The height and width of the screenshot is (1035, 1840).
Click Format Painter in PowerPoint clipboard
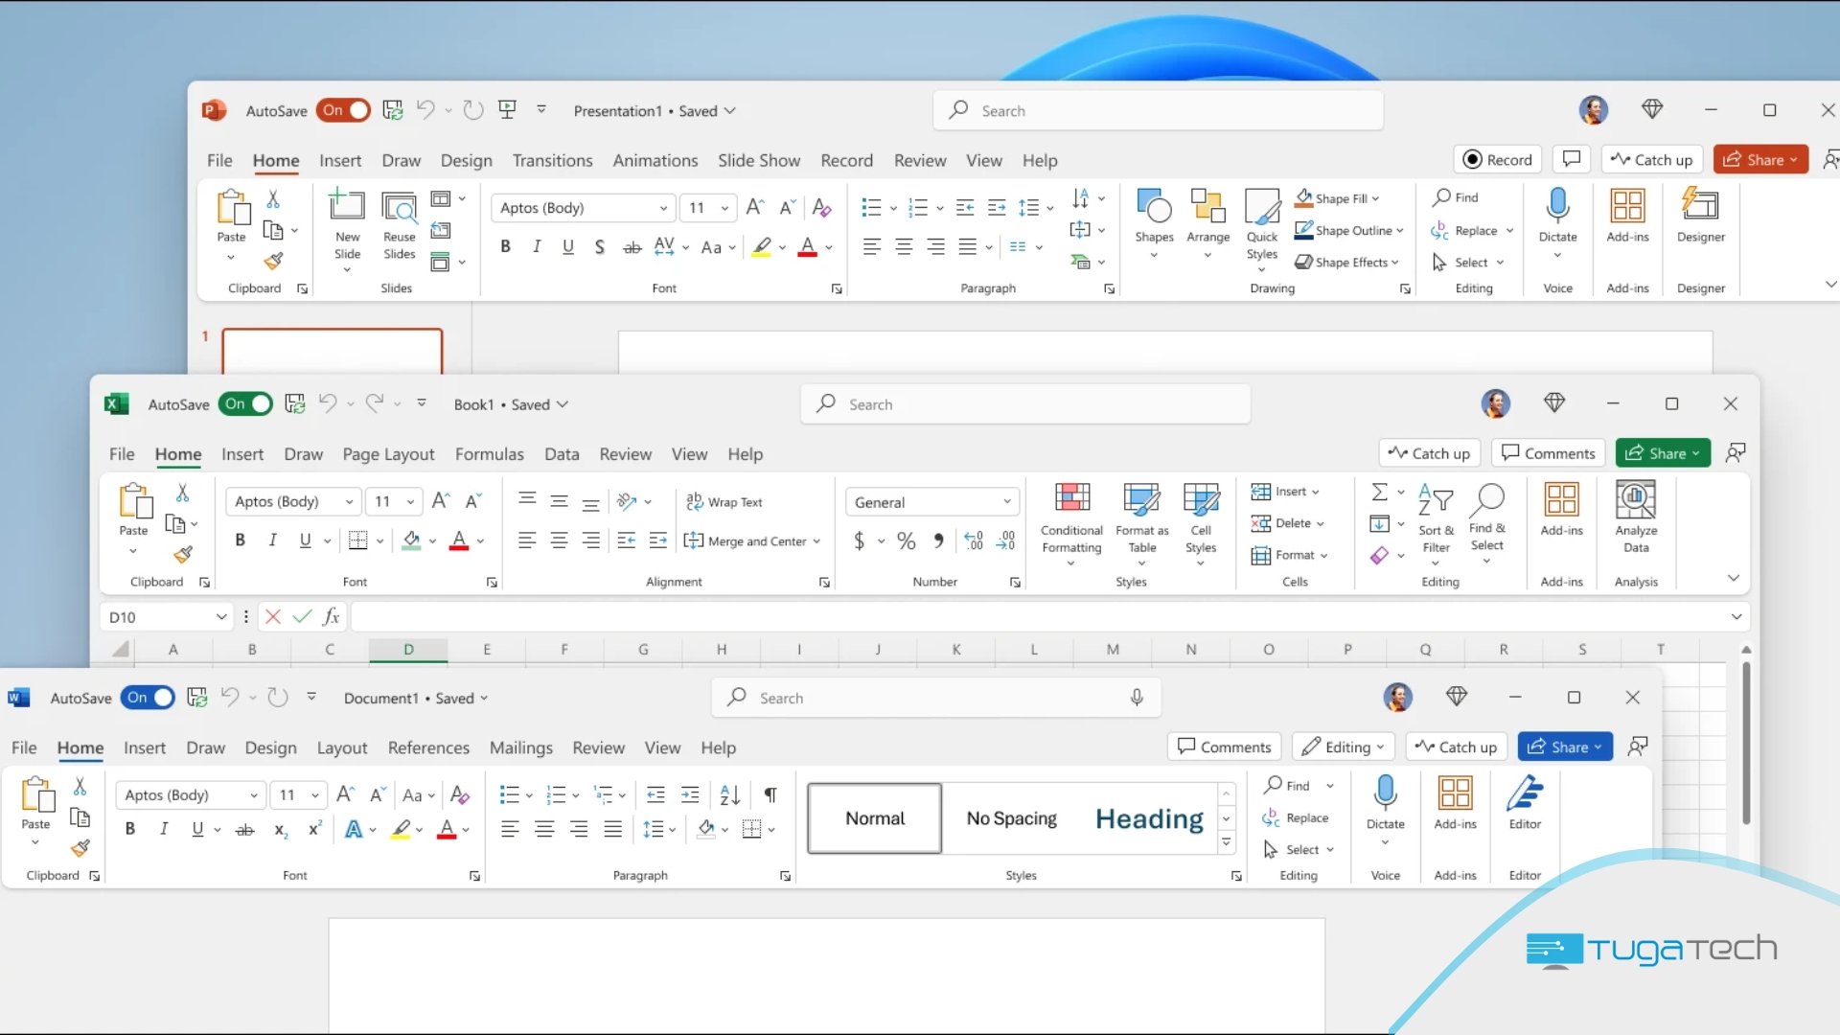(x=274, y=261)
